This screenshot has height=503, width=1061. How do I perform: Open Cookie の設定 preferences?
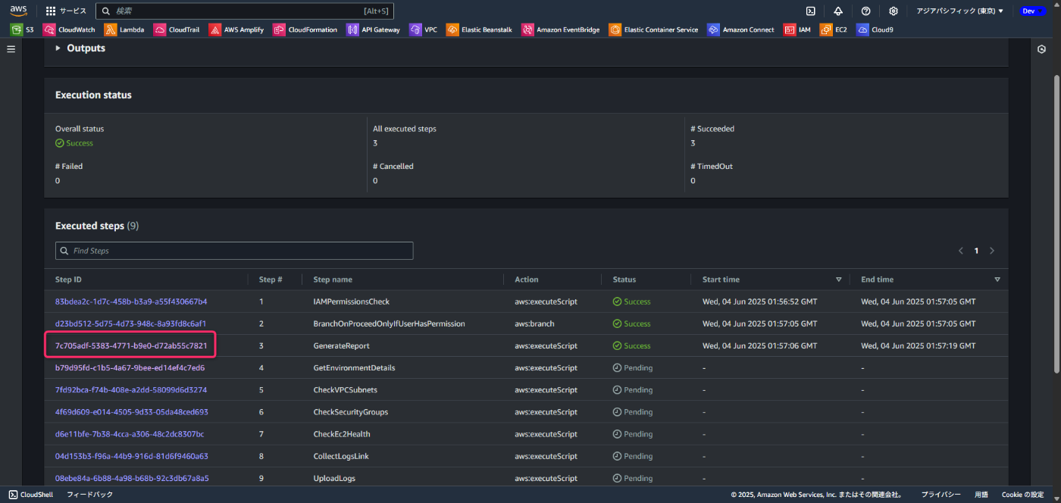1022,495
